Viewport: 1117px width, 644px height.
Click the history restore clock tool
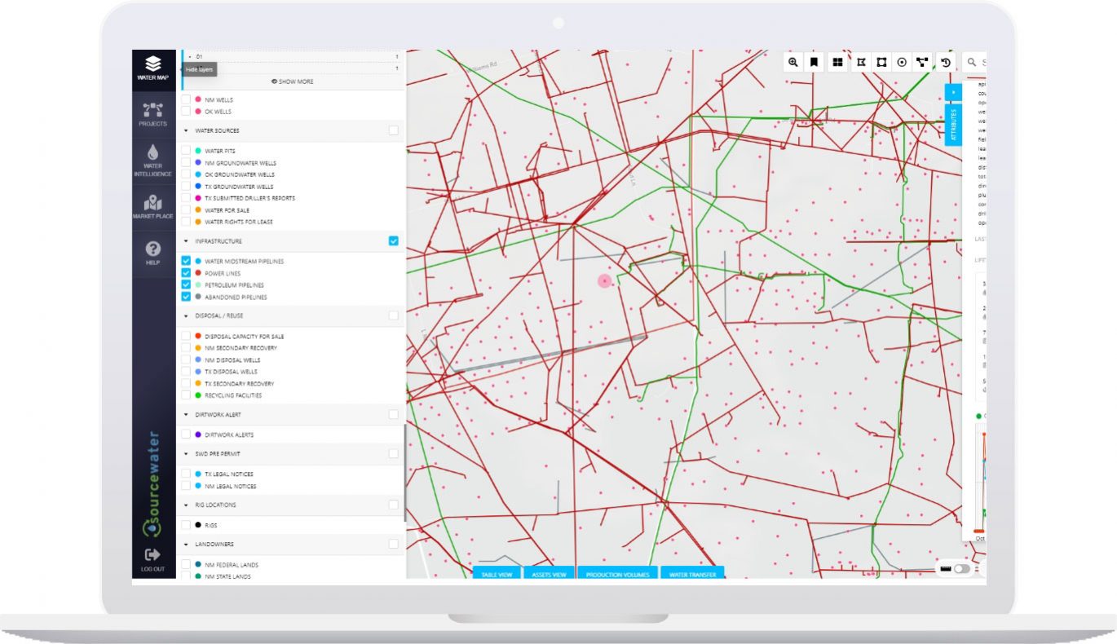(x=946, y=62)
